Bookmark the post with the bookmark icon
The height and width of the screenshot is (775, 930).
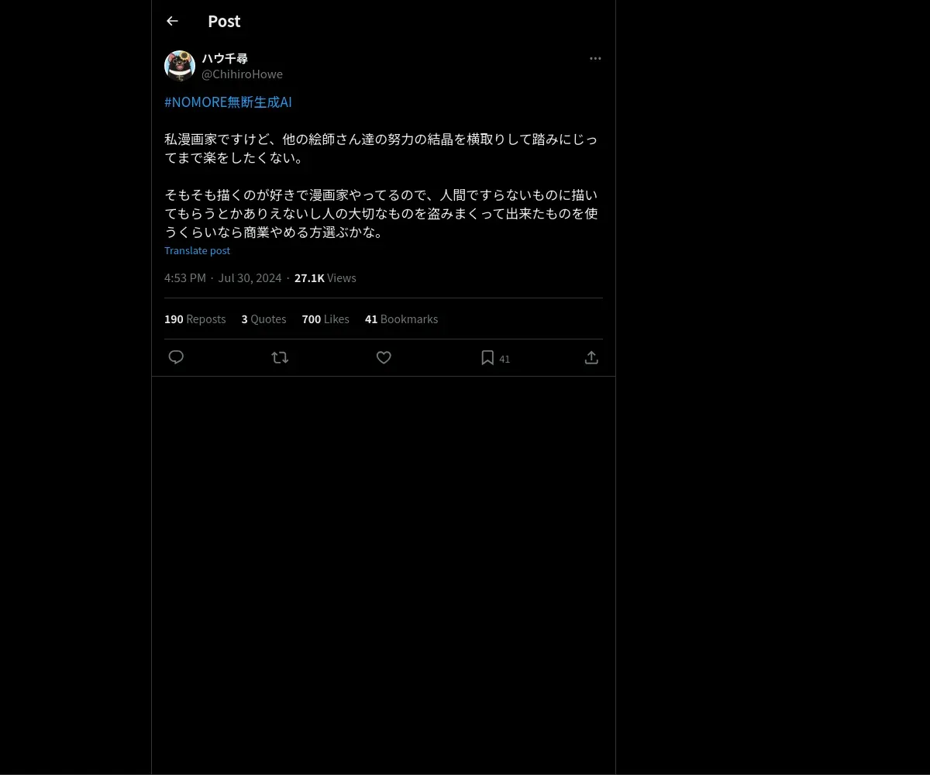(487, 357)
